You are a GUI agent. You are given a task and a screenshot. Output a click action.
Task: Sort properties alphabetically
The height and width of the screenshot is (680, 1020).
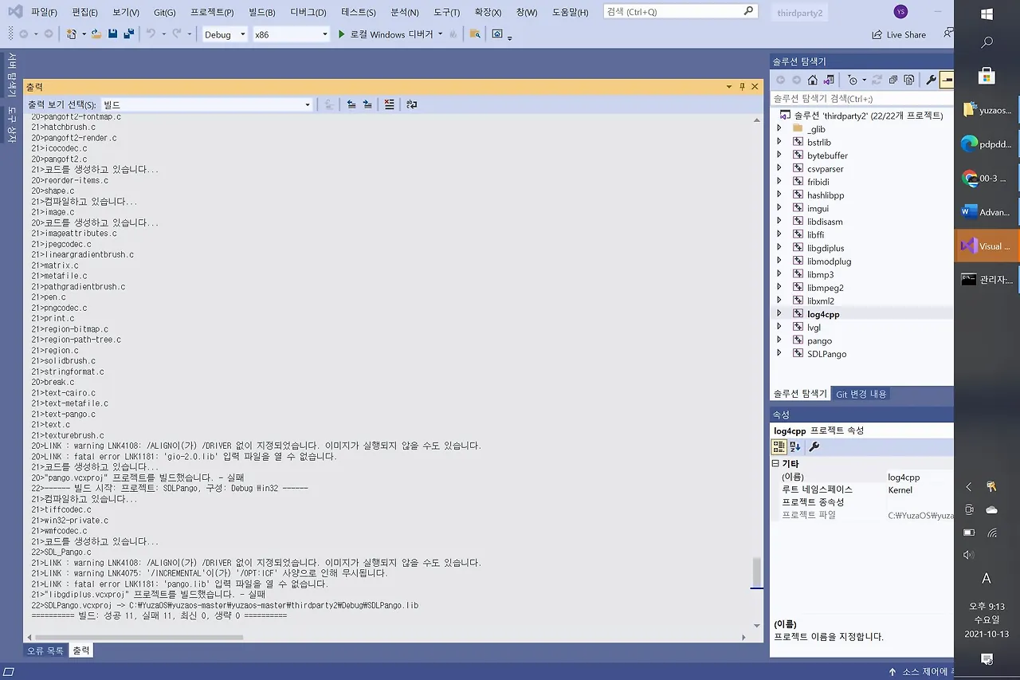(x=795, y=446)
